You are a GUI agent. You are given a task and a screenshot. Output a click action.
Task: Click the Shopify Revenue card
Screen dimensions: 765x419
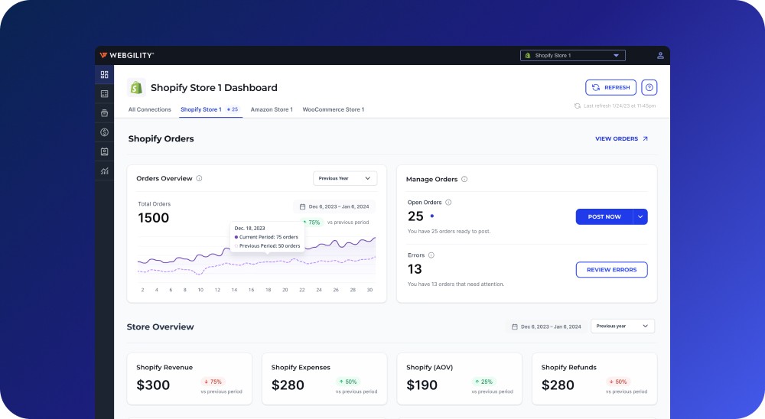pos(189,379)
